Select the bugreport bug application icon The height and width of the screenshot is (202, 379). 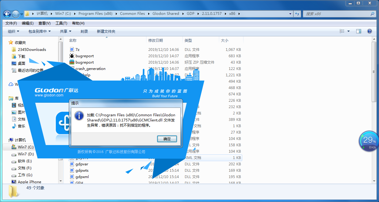(72, 56)
